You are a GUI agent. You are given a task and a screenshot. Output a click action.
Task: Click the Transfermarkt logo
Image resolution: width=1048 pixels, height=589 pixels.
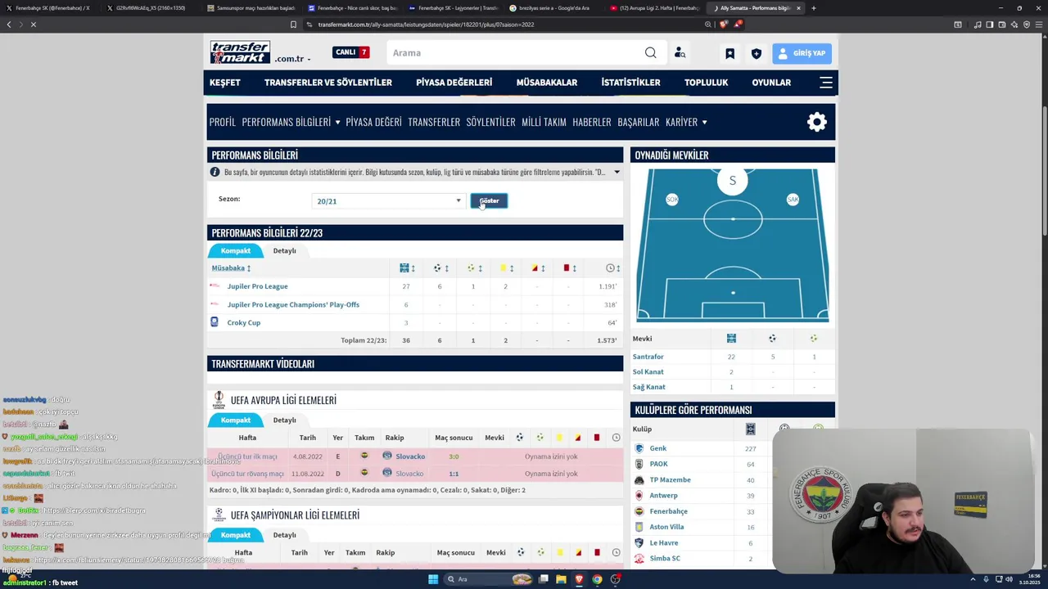coord(240,52)
